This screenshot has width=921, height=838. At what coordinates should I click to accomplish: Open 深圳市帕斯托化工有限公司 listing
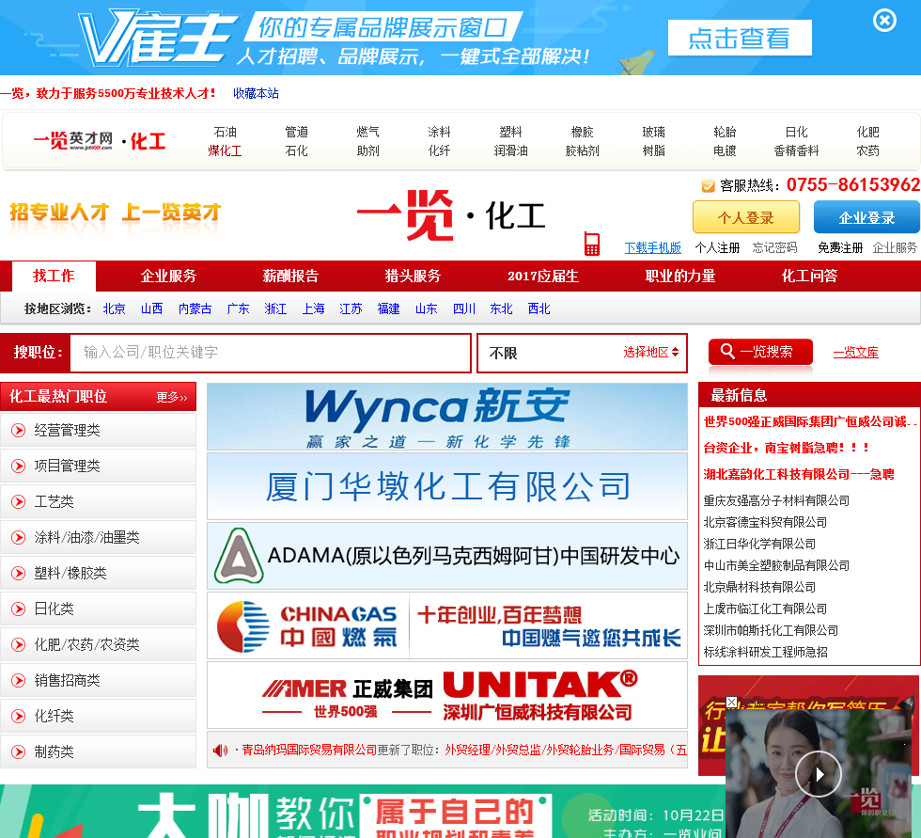[x=771, y=630]
